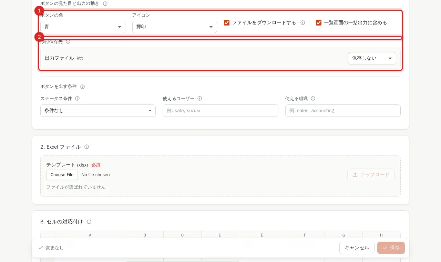Select column G header in the grid
Screen dimensions: 441x262
(344, 235)
